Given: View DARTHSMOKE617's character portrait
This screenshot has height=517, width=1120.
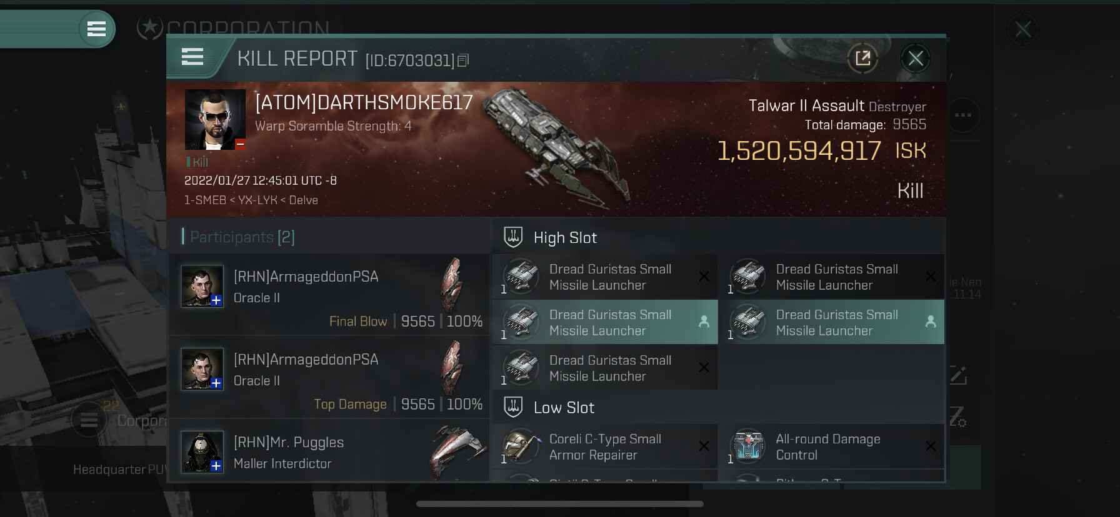Looking at the screenshot, I should click(215, 119).
